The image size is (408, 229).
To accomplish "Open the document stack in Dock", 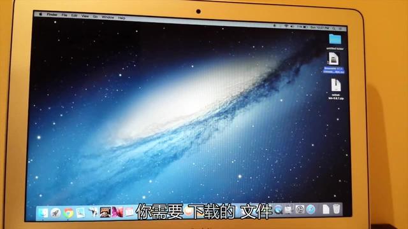I will [x=326, y=209].
